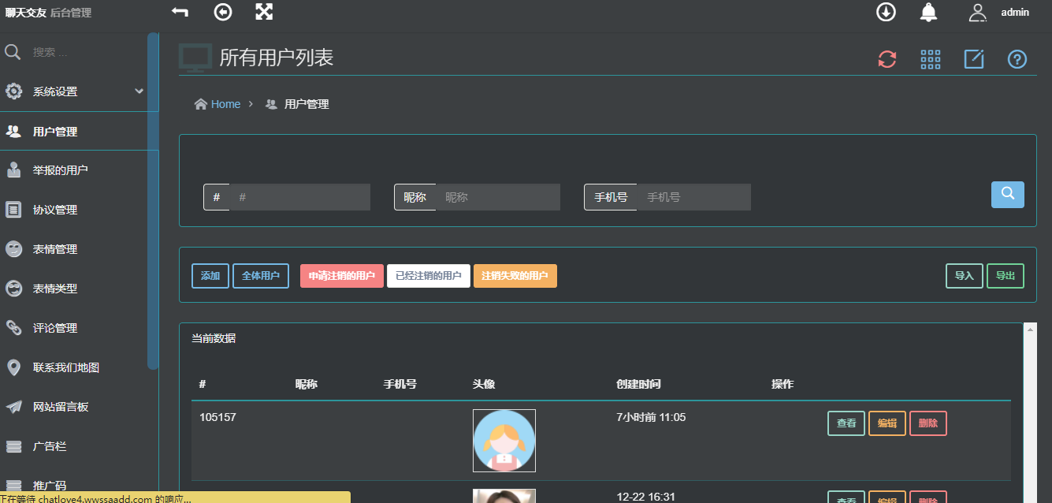Click the download circle icon
1052x503 pixels.
click(x=887, y=12)
